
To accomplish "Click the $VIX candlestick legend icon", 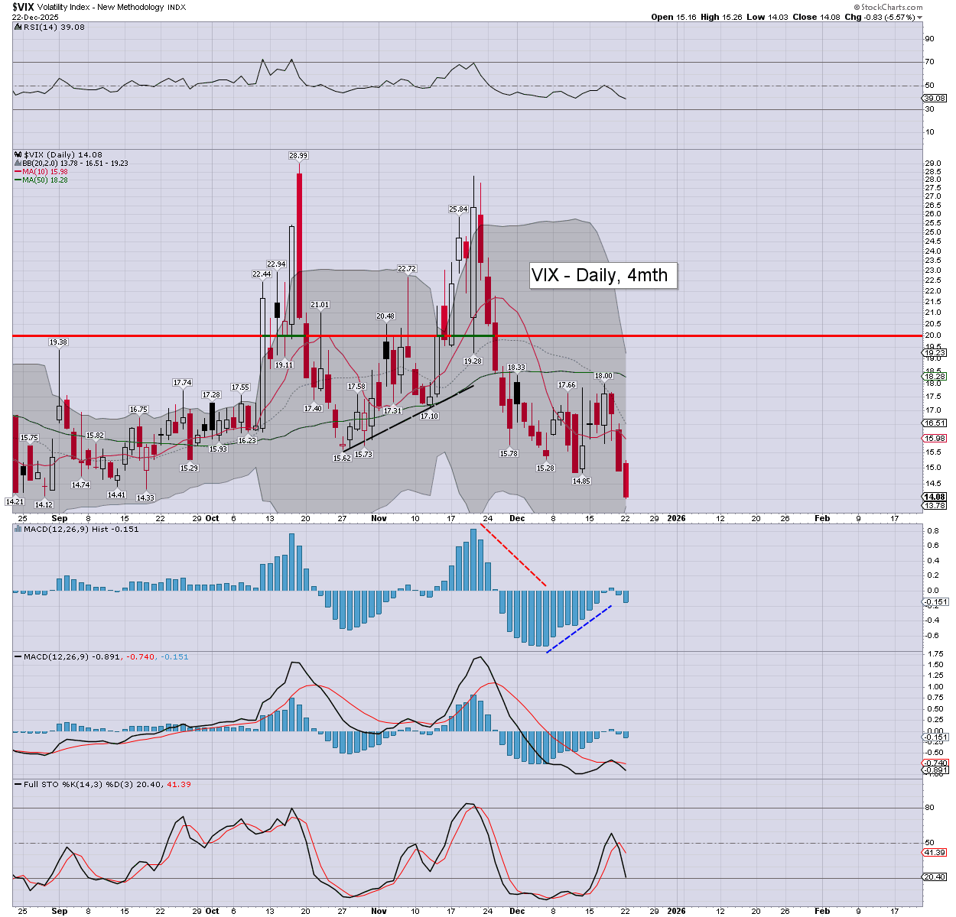I will (18, 155).
